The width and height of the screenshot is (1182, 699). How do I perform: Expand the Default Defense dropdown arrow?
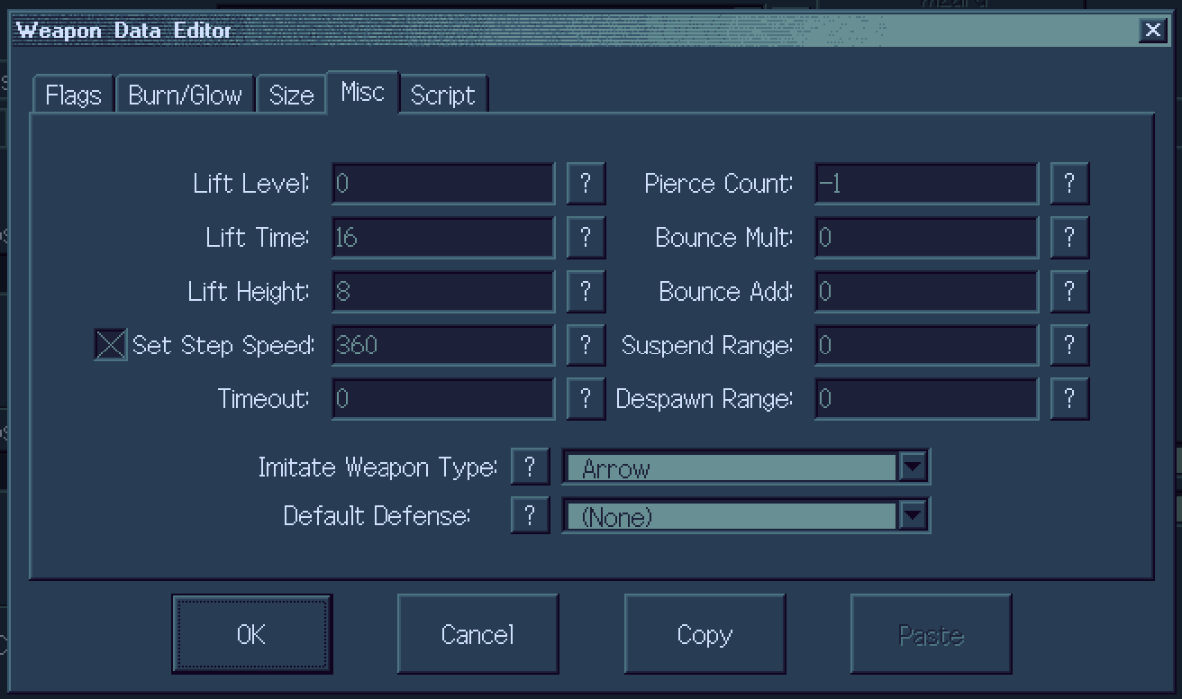(x=913, y=515)
